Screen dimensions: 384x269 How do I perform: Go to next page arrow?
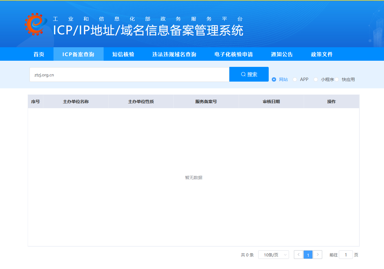318,255
